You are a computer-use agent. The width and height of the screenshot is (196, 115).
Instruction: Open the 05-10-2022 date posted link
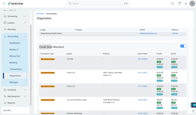click(x=142, y=59)
